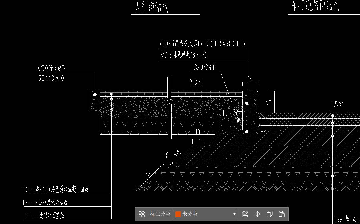
Task: Select the 50X10X10 dimension text
Action: pos(51,78)
